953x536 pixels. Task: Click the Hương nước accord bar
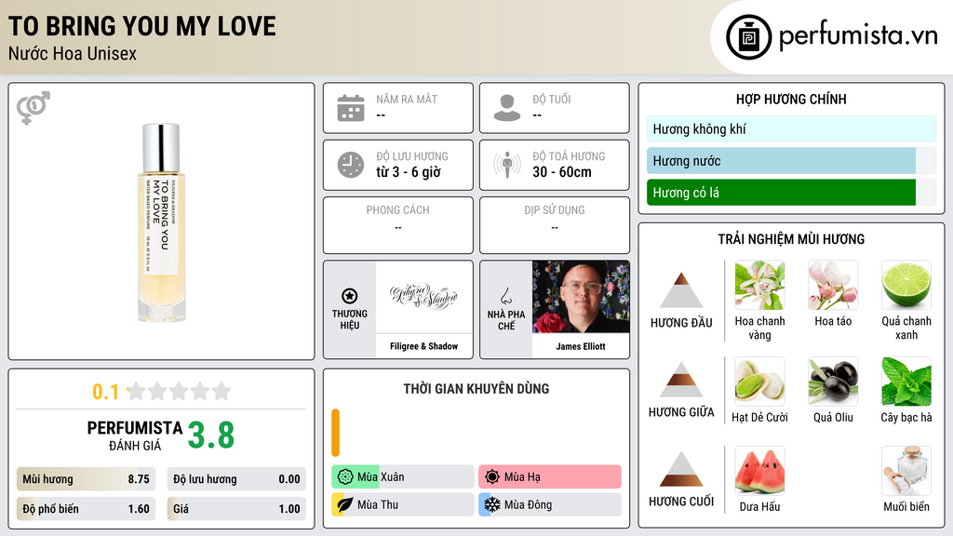[791, 161]
